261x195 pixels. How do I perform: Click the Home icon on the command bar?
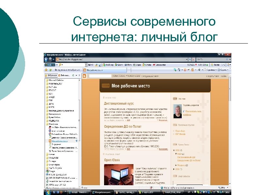coord(175,70)
